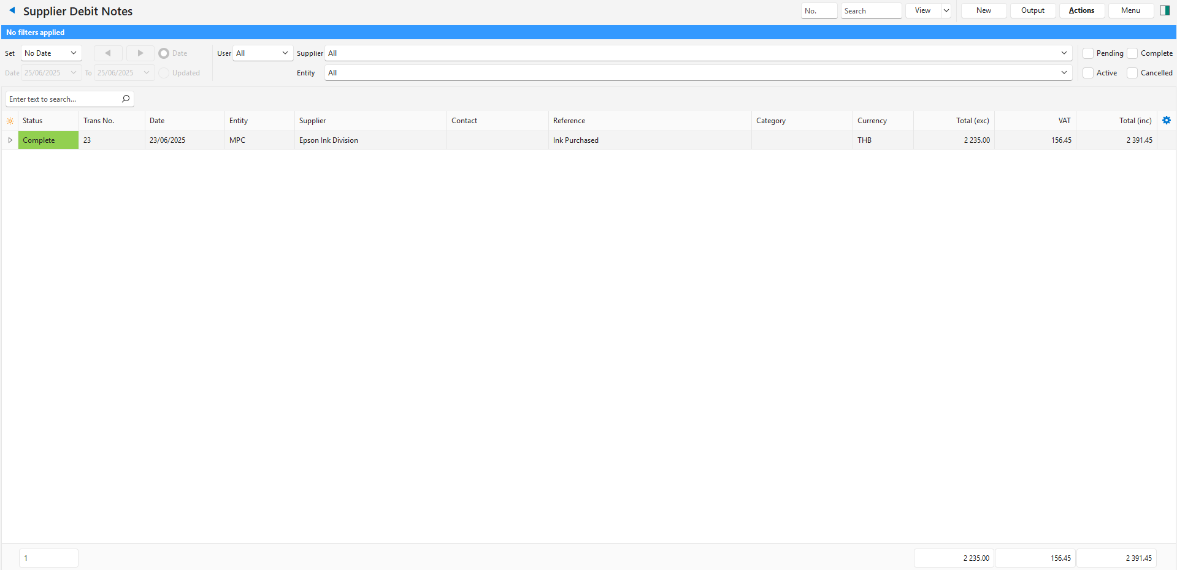The height and width of the screenshot is (570, 1177).
Task: Click the magnifier icon in search box
Action: [x=126, y=99]
